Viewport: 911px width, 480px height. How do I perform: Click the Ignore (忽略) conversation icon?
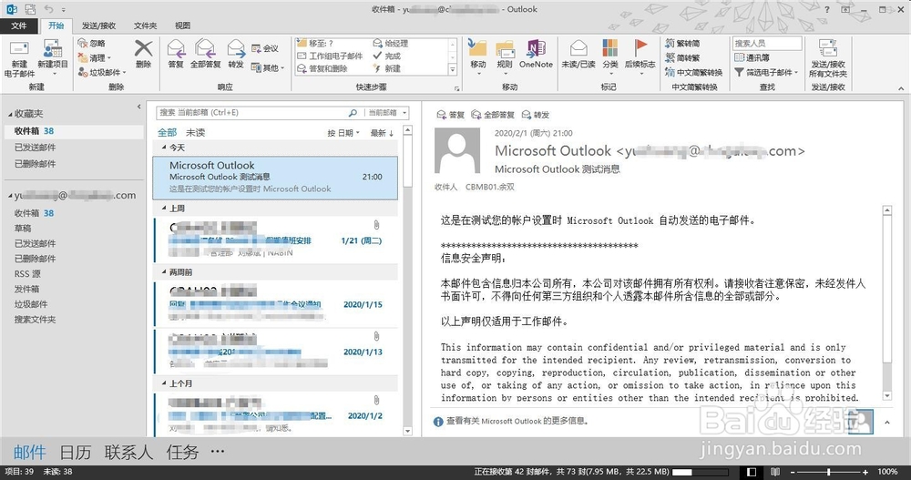pos(83,43)
